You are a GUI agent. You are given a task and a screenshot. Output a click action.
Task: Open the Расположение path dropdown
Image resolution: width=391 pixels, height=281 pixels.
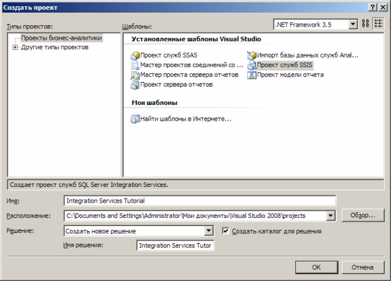pyautogui.click(x=330, y=216)
